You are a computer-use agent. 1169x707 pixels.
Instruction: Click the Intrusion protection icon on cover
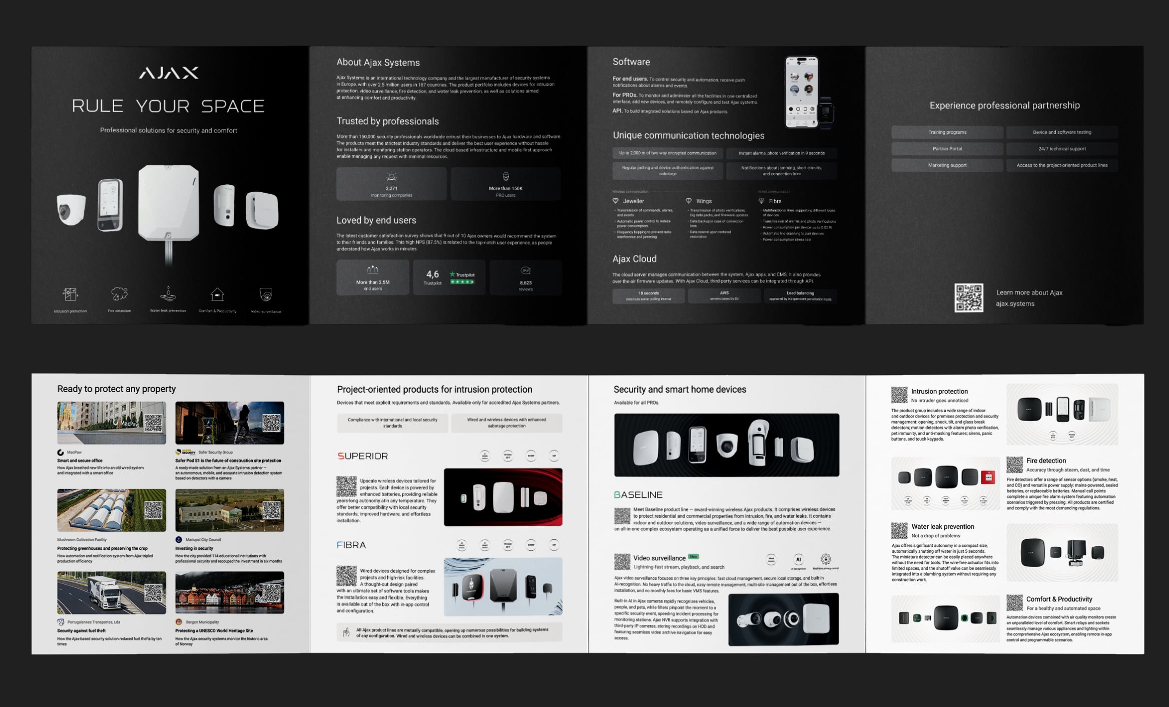(x=70, y=294)
